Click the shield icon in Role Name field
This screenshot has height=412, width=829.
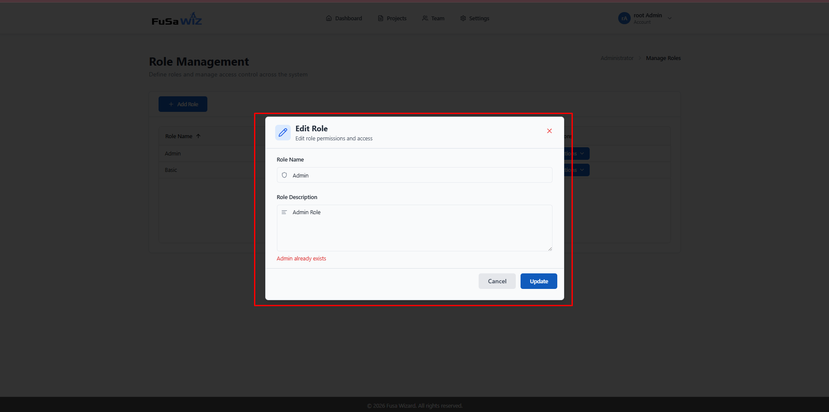(284, 175)
